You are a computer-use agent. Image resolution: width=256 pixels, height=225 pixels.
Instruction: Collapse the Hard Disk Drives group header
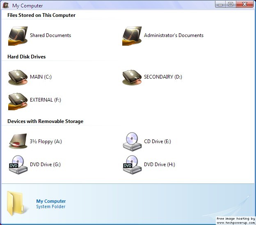[x=27, y=57]
